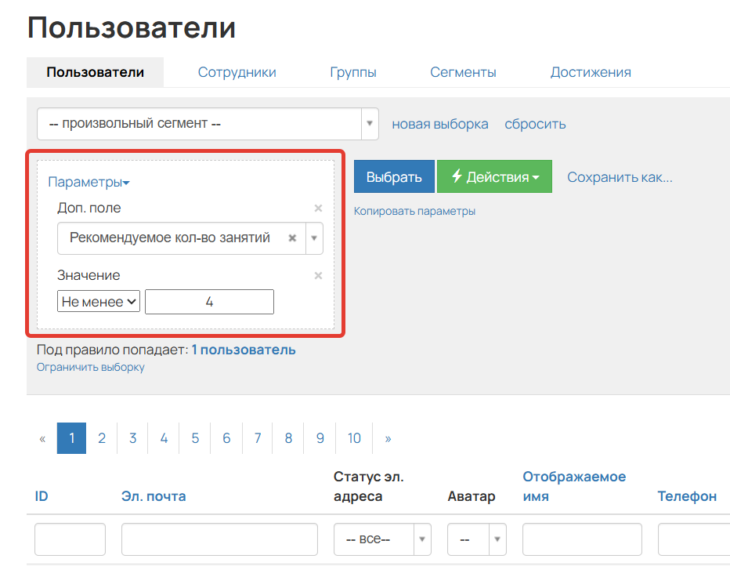Click the сбросить link
Viewport: 730px width, 566px height.
pos(535,123)
